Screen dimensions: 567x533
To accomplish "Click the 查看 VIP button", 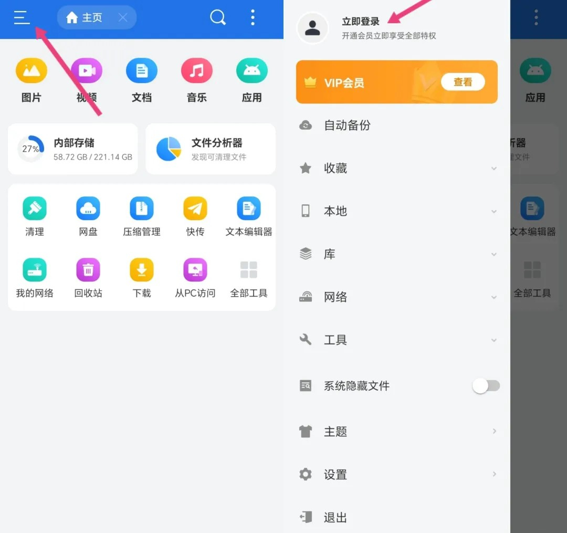I will (463, 82).
